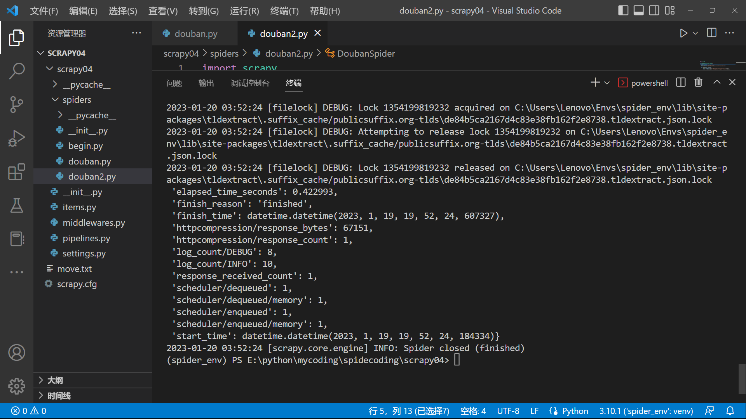Open the Manage gear menu
The image size is (746, 419).
click(16, 386)
